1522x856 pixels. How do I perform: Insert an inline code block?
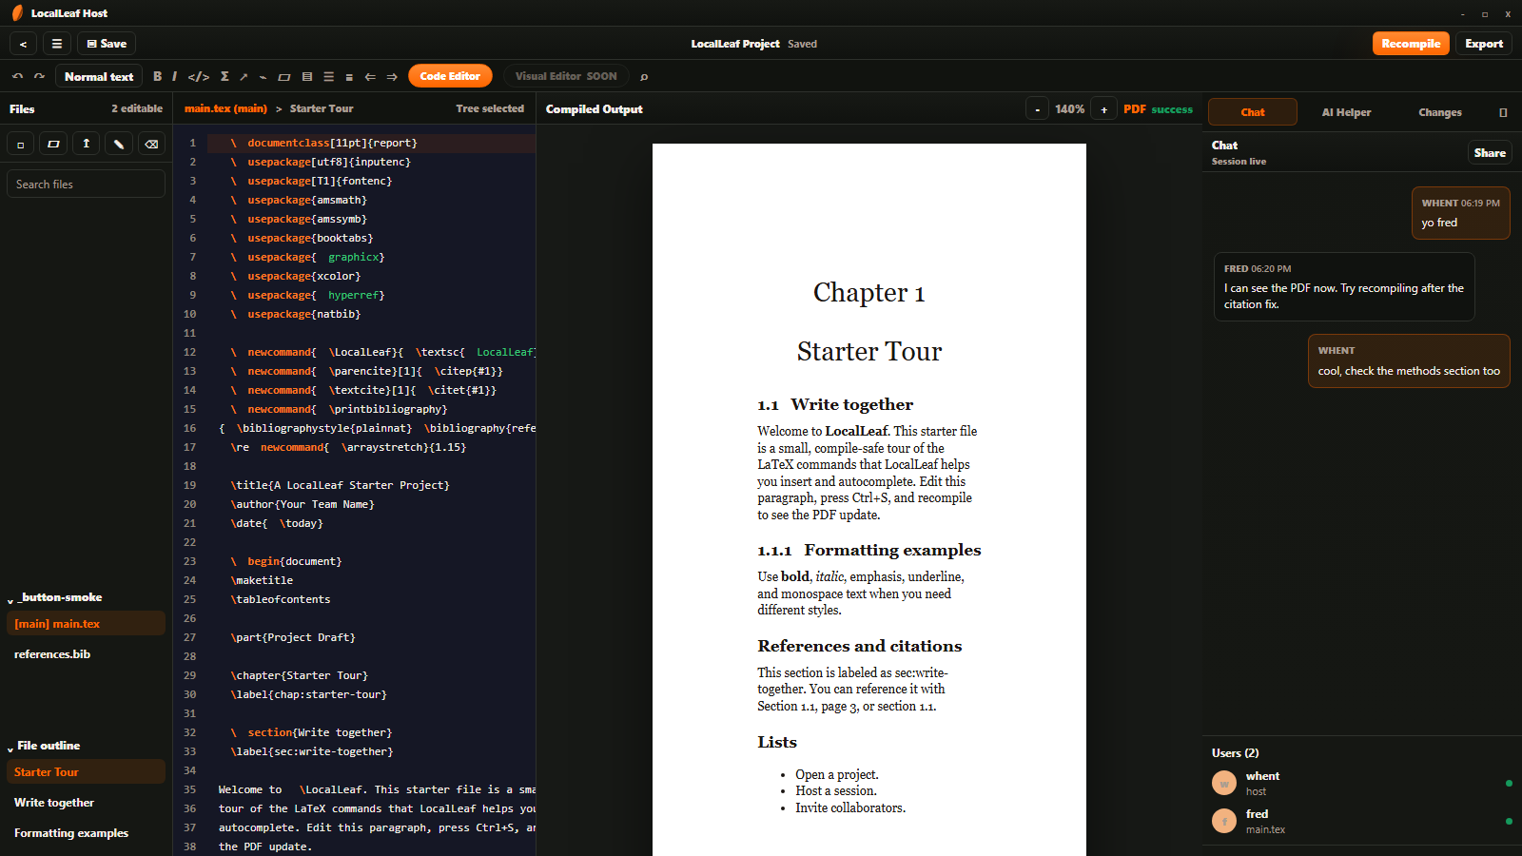pos(199,77)
